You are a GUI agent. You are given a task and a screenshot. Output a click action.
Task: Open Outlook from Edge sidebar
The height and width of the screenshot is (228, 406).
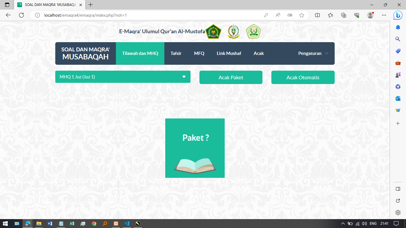click(x=398, y=98)
